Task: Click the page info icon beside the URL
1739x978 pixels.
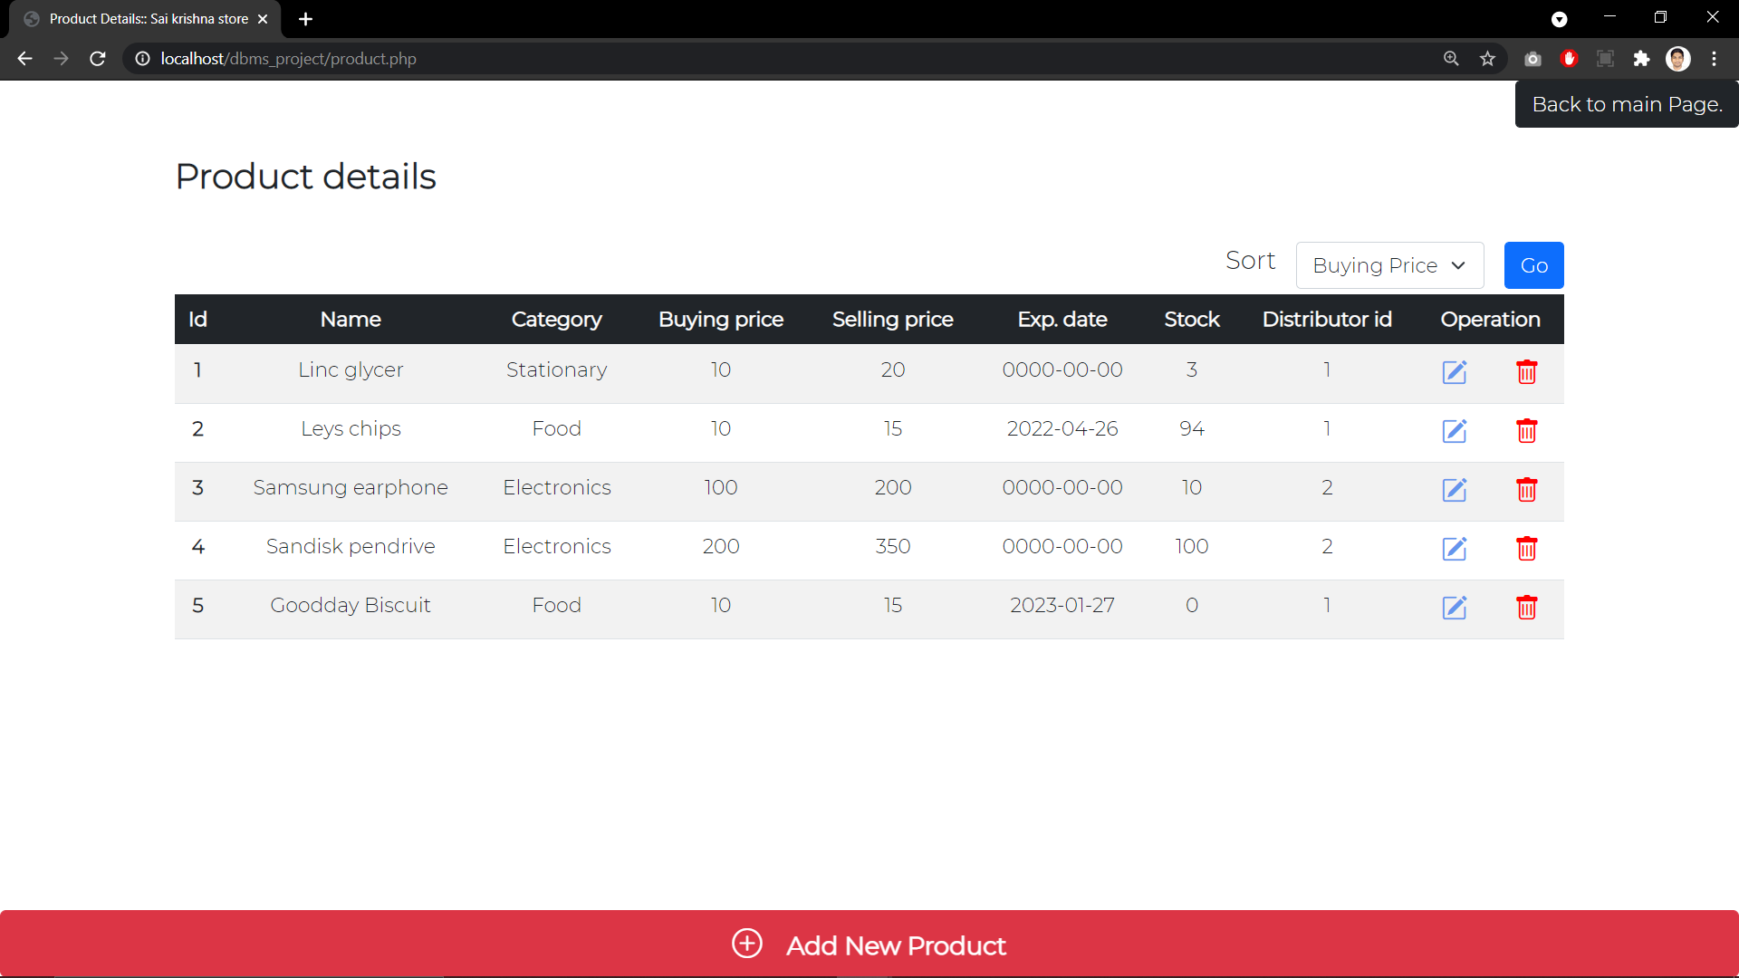Action: point(141,58)
